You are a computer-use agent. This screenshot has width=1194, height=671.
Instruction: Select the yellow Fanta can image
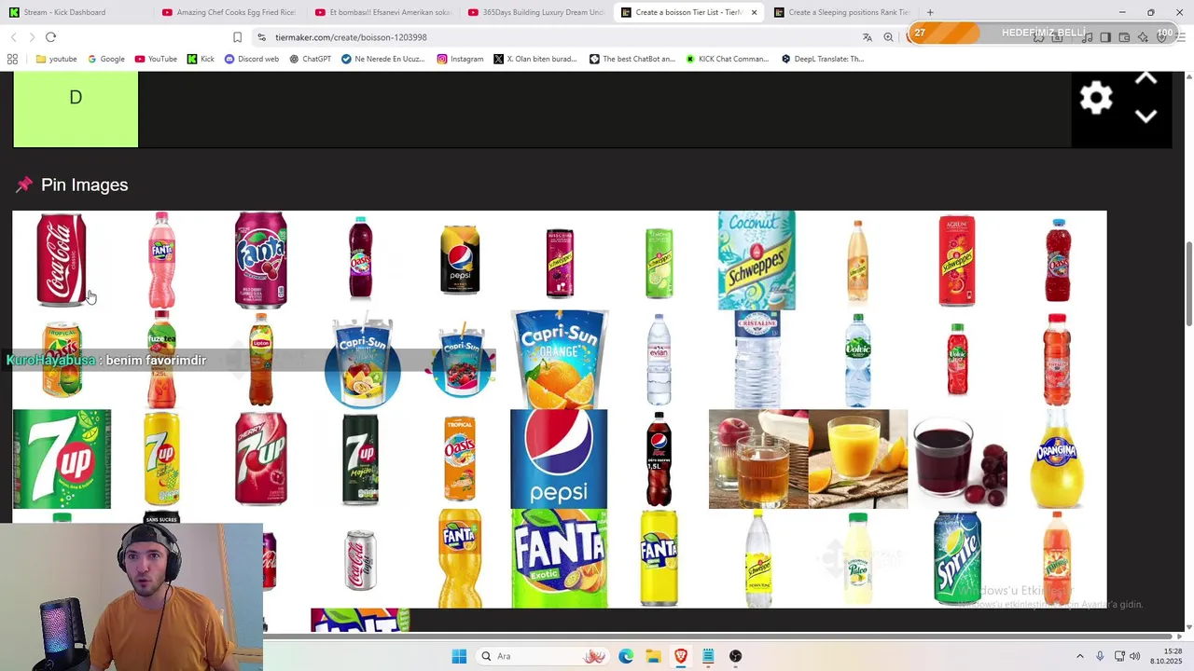[659, 558]
